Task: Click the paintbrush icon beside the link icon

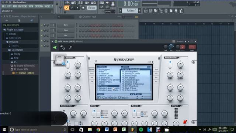Action: [102, 7]
